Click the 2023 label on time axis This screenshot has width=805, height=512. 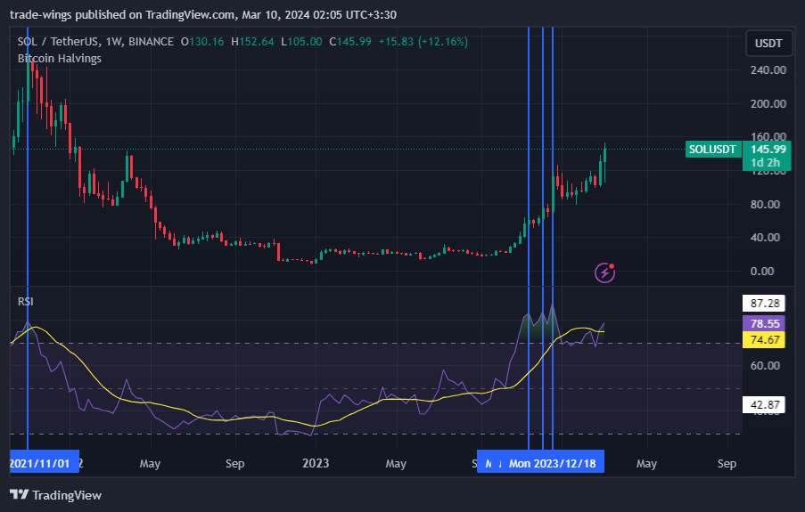click(x=316, y=463)
